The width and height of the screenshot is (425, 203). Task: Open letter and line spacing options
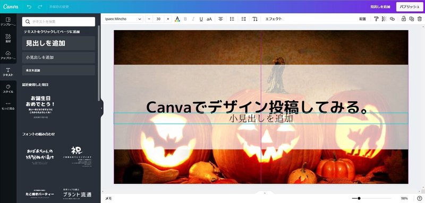point(243,19)
